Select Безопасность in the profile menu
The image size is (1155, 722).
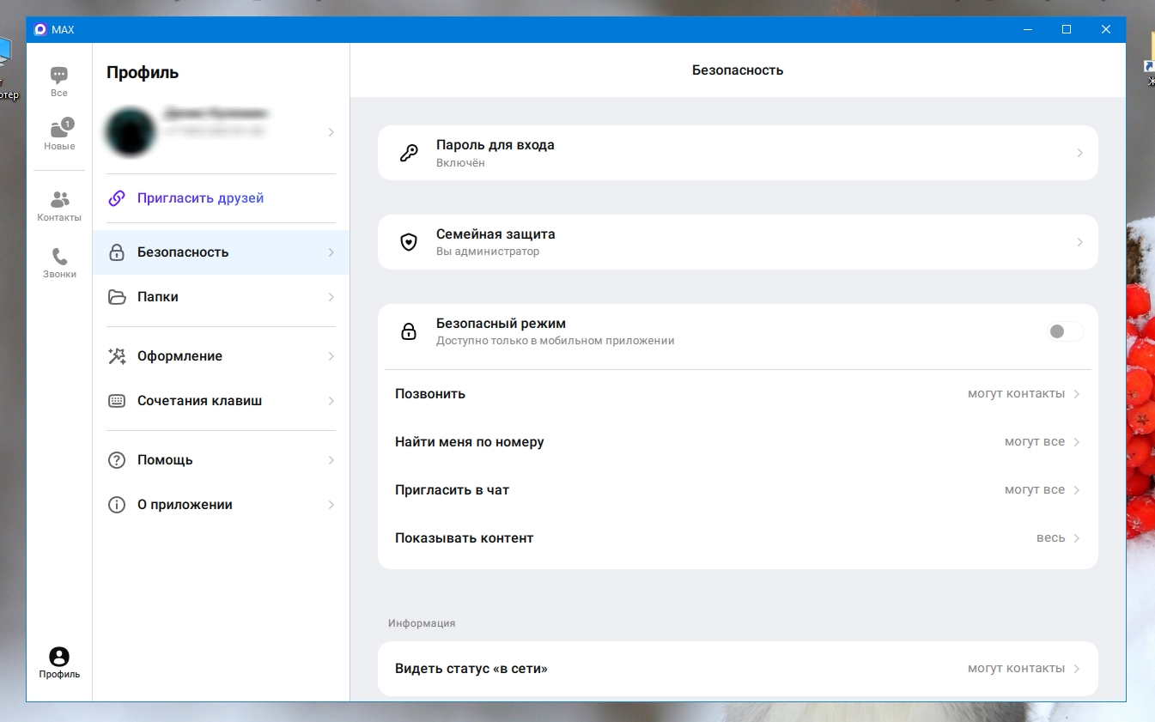click(221, 252)
